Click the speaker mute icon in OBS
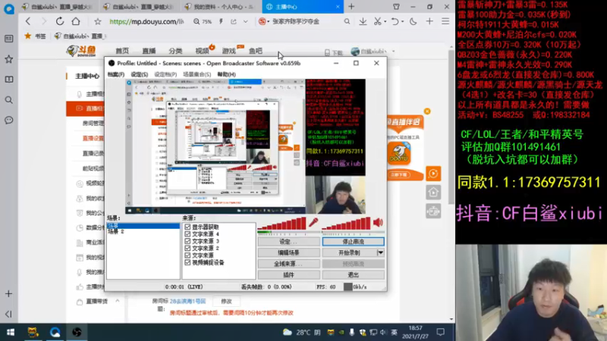The image size is (607, 341). [x=378, y=222]
